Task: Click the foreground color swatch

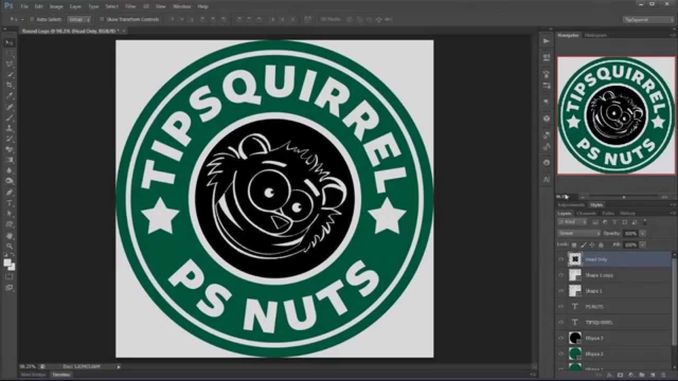Action: tap(7, 262)
